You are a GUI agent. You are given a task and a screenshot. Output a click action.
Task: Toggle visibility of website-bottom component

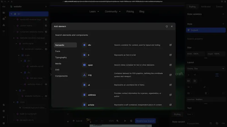point(46,96)
